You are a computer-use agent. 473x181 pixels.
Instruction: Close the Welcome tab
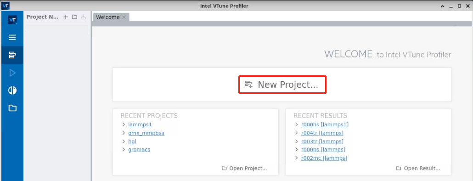(x=124, y=17)
